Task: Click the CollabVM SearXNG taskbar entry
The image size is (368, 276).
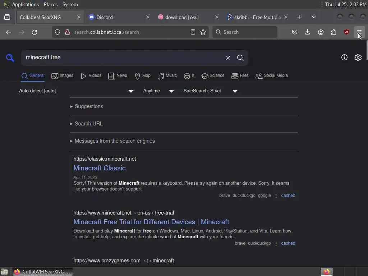Action: (43, 272)
